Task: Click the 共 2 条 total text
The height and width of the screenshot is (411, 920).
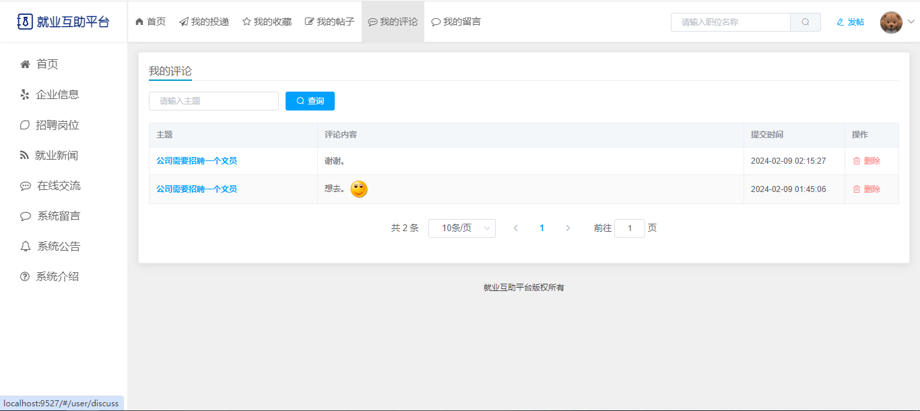Action: (x=405, y=228)
